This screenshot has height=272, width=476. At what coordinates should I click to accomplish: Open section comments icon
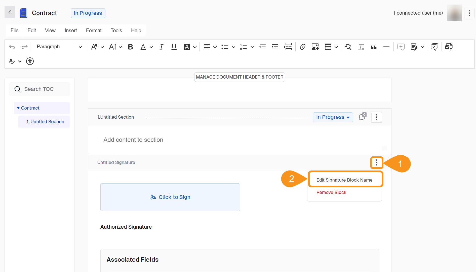coord(362,117)
